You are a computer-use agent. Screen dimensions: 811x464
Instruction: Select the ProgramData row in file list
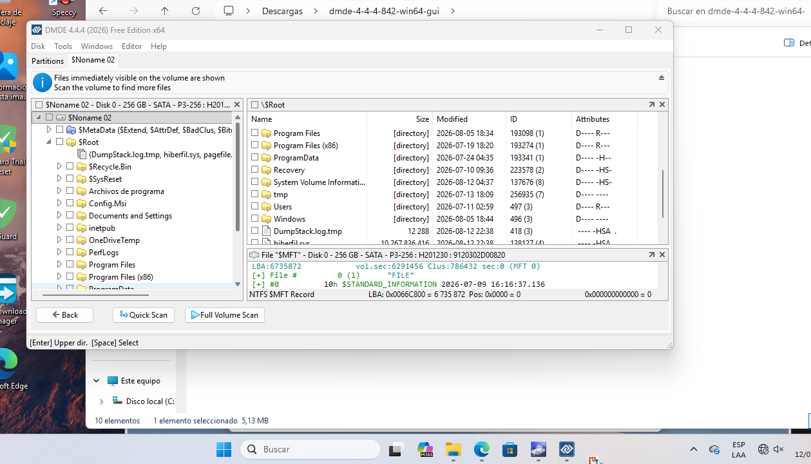click(x=453, y=157)
